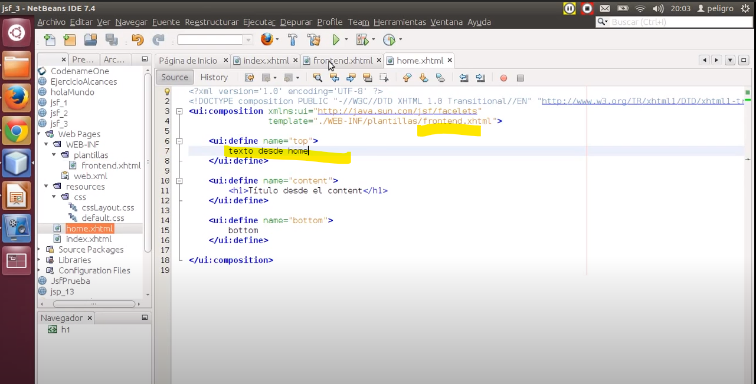Toggle fold marker for bottom define

[179, 220]
